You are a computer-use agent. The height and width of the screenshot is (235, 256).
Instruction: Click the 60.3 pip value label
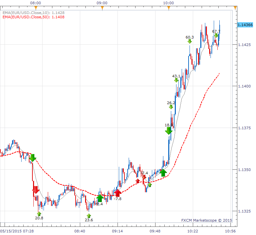click(190, 37)
